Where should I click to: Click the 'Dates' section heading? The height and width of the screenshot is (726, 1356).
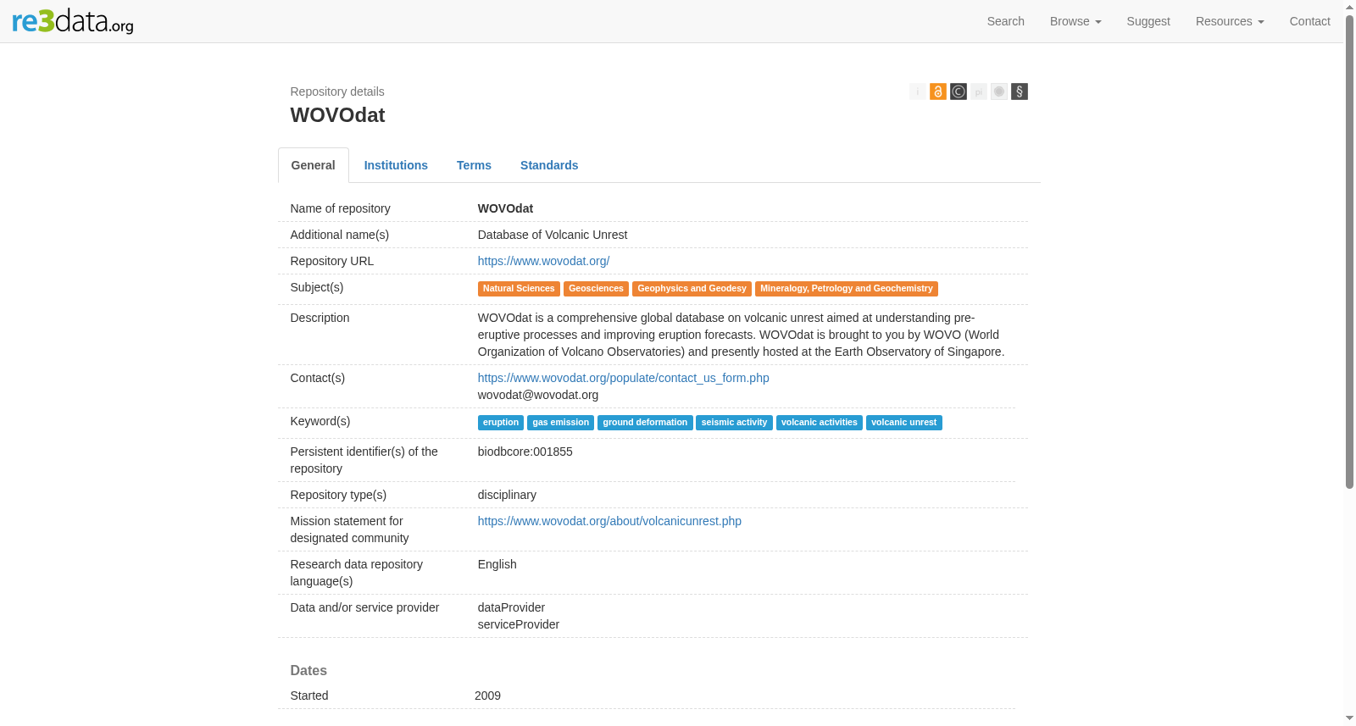coord(308,670)
